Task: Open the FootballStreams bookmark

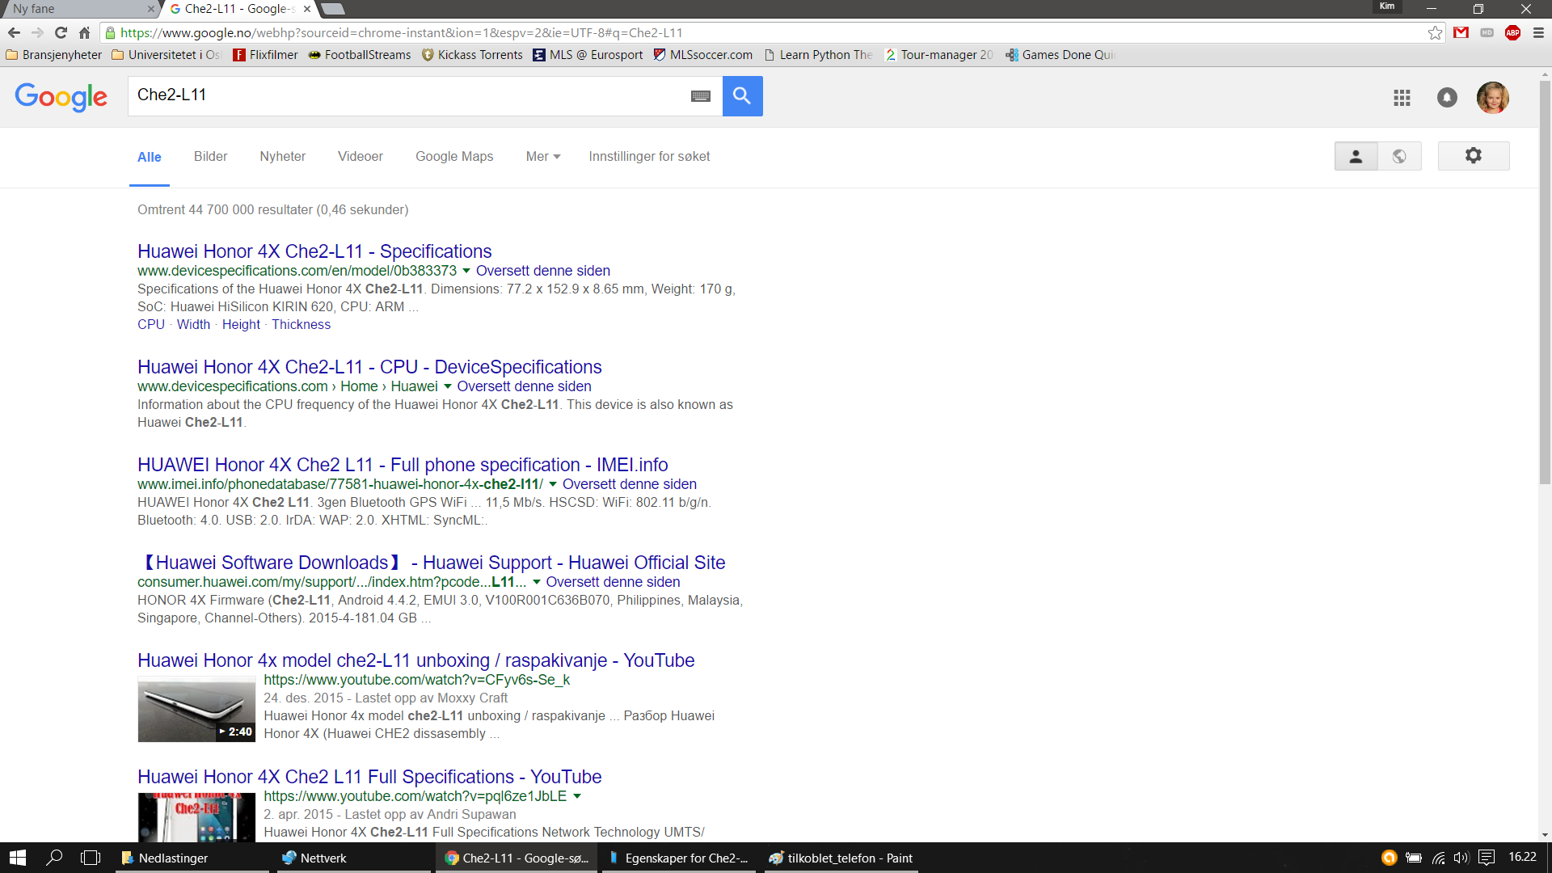Action: 359,55
